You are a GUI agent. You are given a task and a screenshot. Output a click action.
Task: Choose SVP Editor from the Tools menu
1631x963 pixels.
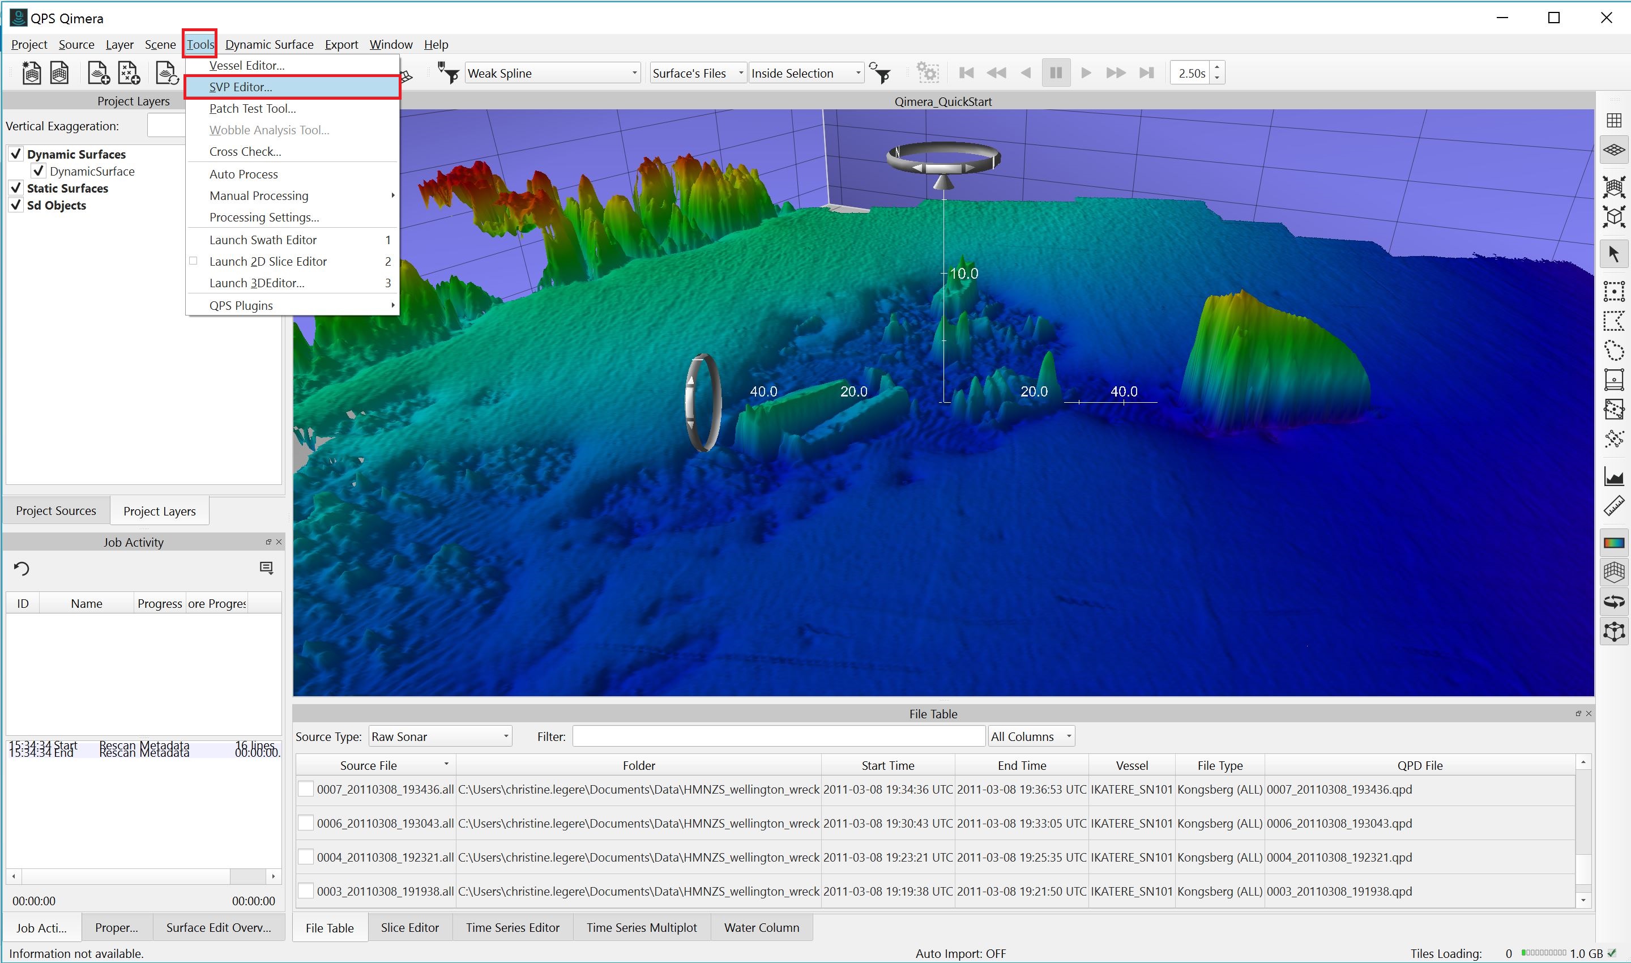coord(241,87)
